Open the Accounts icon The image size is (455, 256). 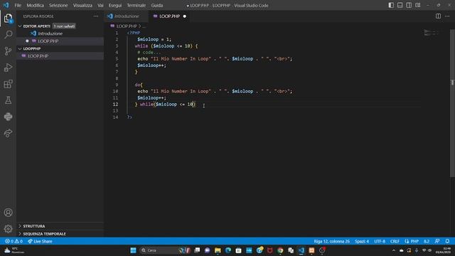(x=8, y=213)
